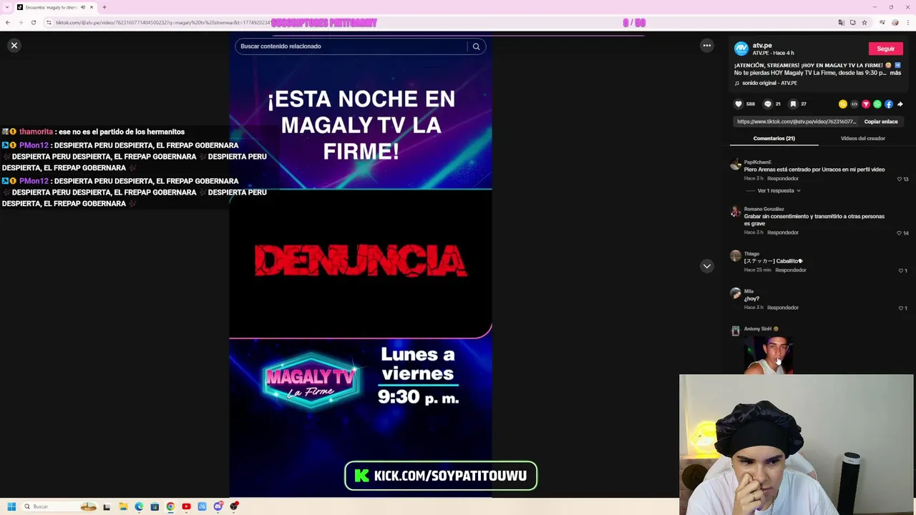
Task: Like PapiKchamE's comment
Action: click(900, 179)
